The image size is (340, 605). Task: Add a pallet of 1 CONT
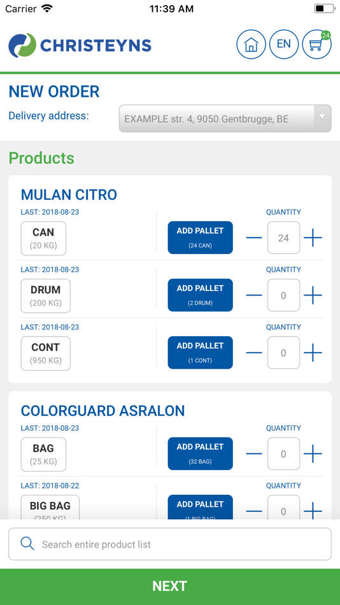point(200,352)
